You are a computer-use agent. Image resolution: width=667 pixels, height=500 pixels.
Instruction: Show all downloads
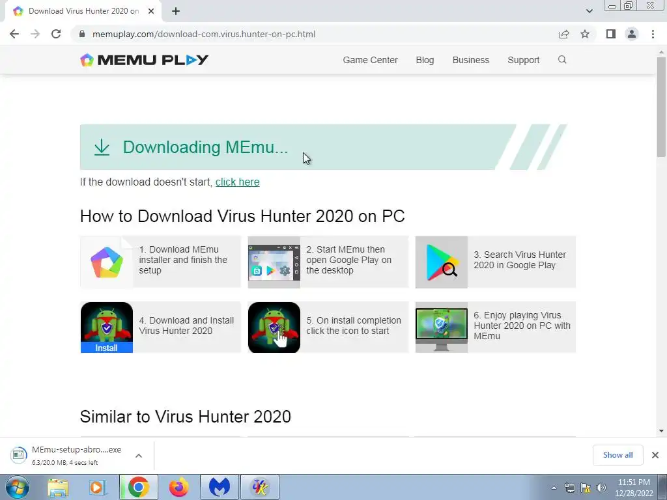[x=617, y=455]
